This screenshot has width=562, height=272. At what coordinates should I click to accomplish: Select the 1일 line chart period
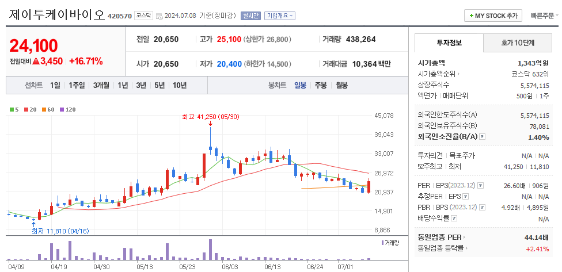tap(55, 85)
